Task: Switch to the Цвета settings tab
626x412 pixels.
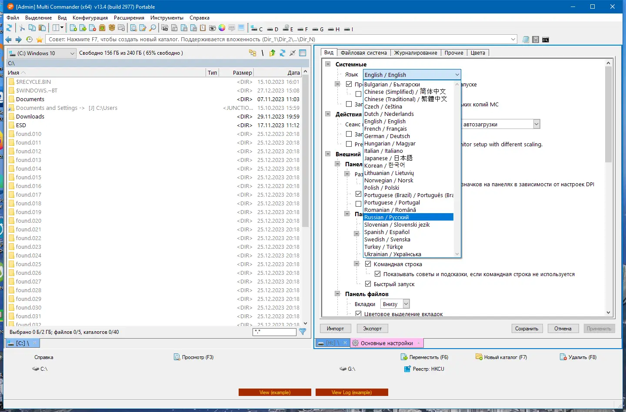Action: tap(478, 53)
